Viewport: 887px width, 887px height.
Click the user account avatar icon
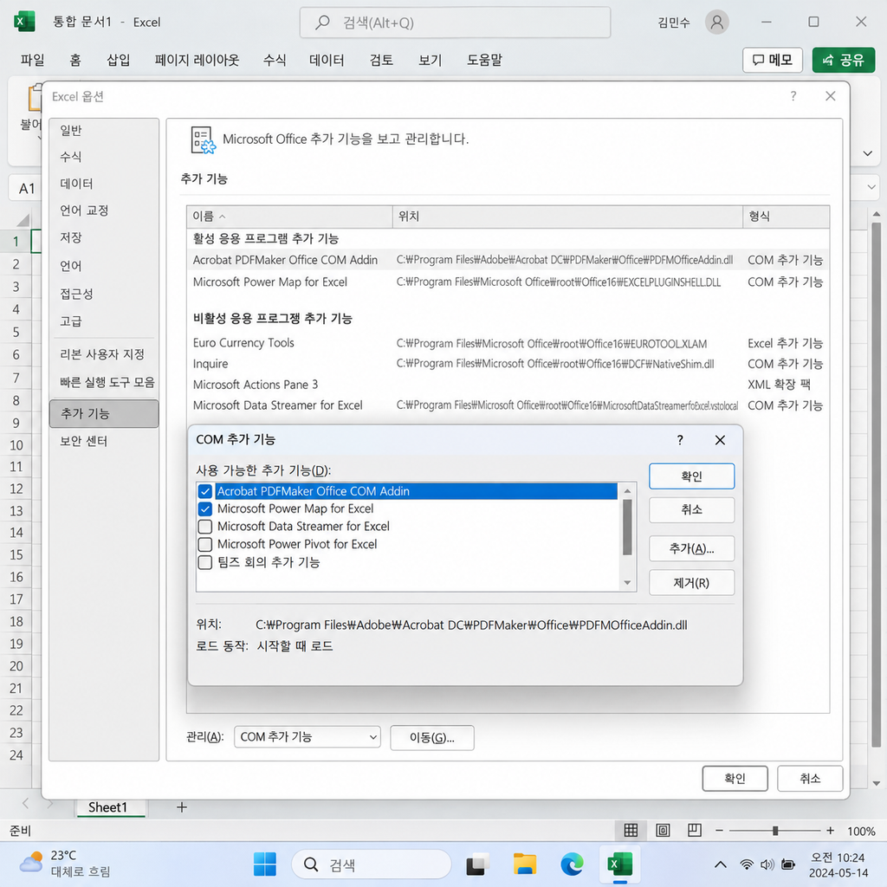click(716, 22)
